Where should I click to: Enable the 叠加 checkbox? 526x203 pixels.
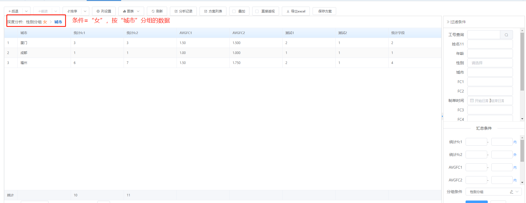[x=234, y=11]
